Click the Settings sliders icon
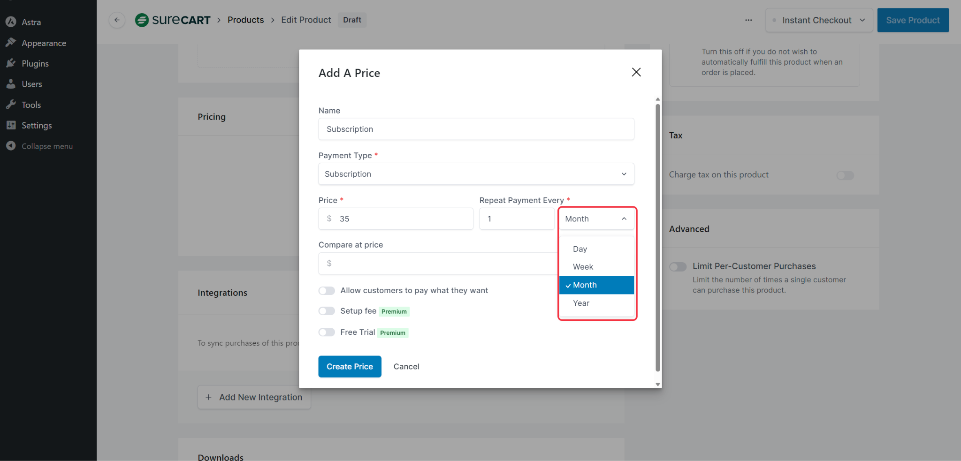 pyautogui.click(x=11, y=125)
